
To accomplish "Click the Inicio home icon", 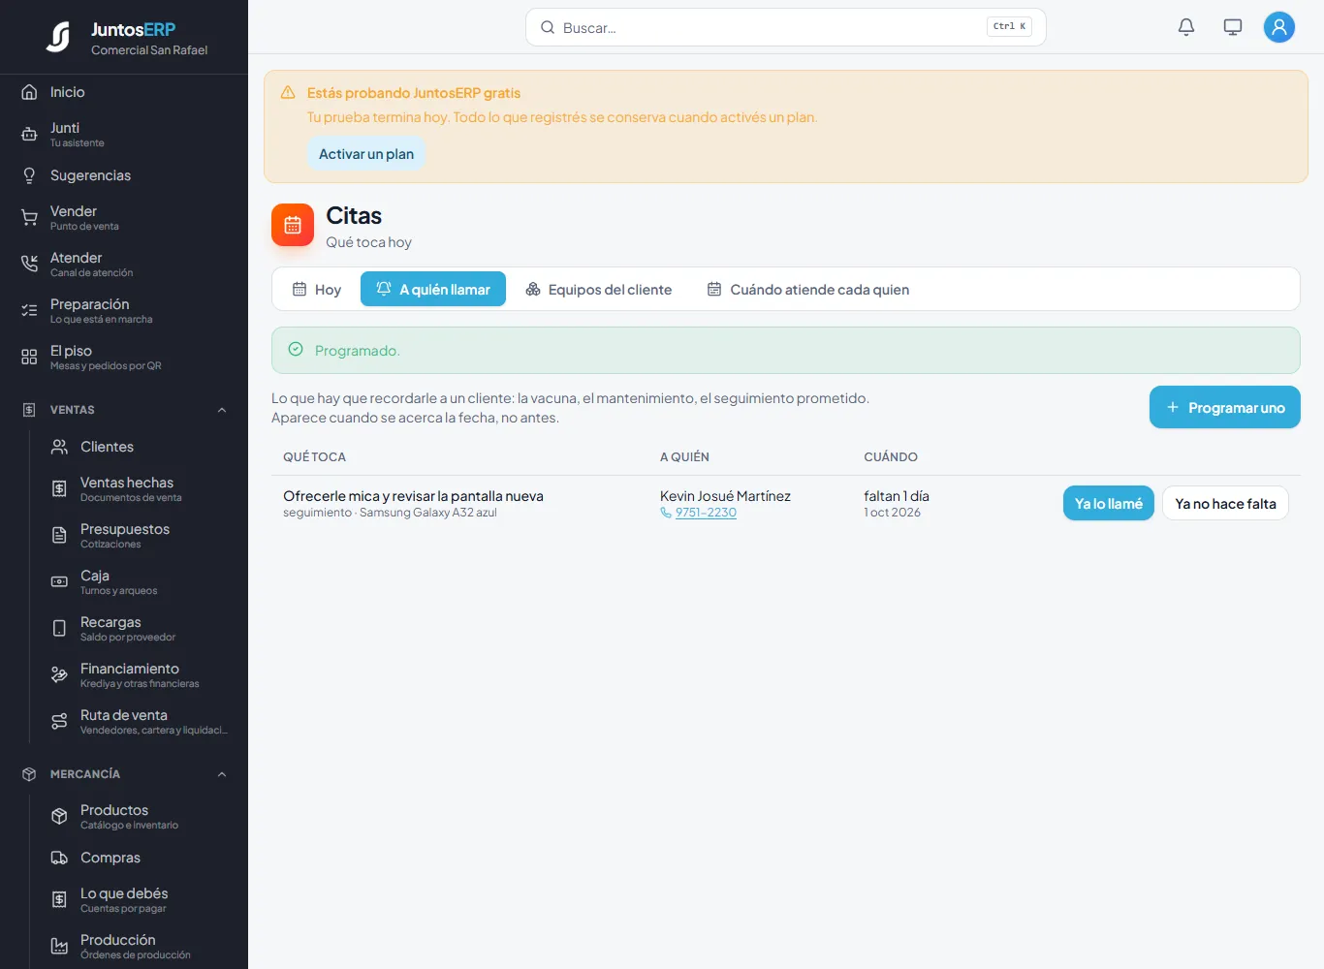I will [x=29, y=92].
